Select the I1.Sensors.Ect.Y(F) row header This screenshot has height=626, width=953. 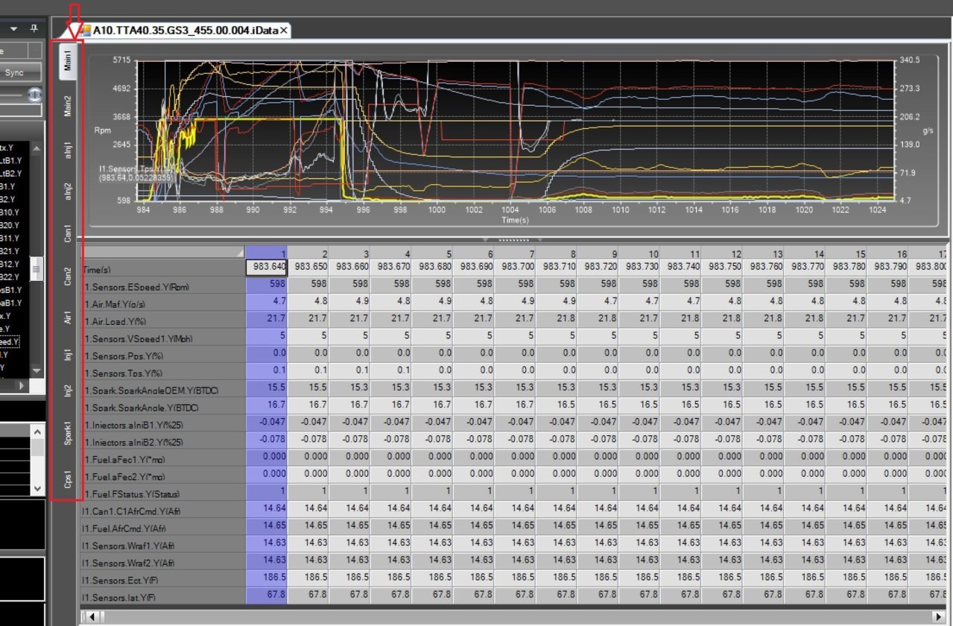162,579
